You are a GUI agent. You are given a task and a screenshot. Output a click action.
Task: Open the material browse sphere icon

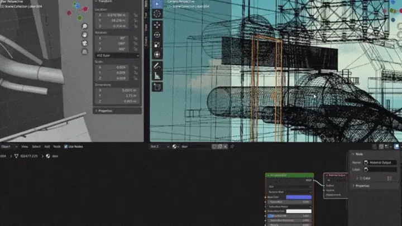(x=175, y=147)
